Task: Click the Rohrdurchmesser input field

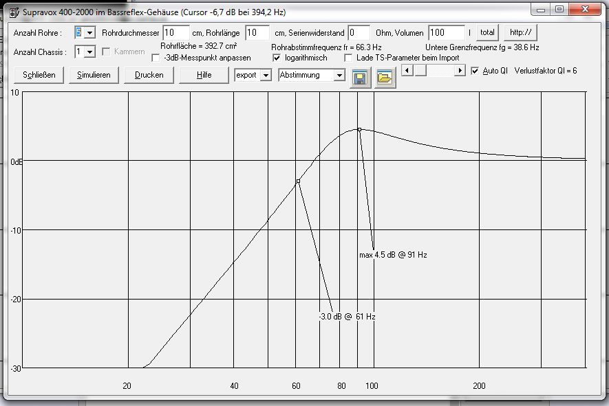Action: click(x=176, y=33)
